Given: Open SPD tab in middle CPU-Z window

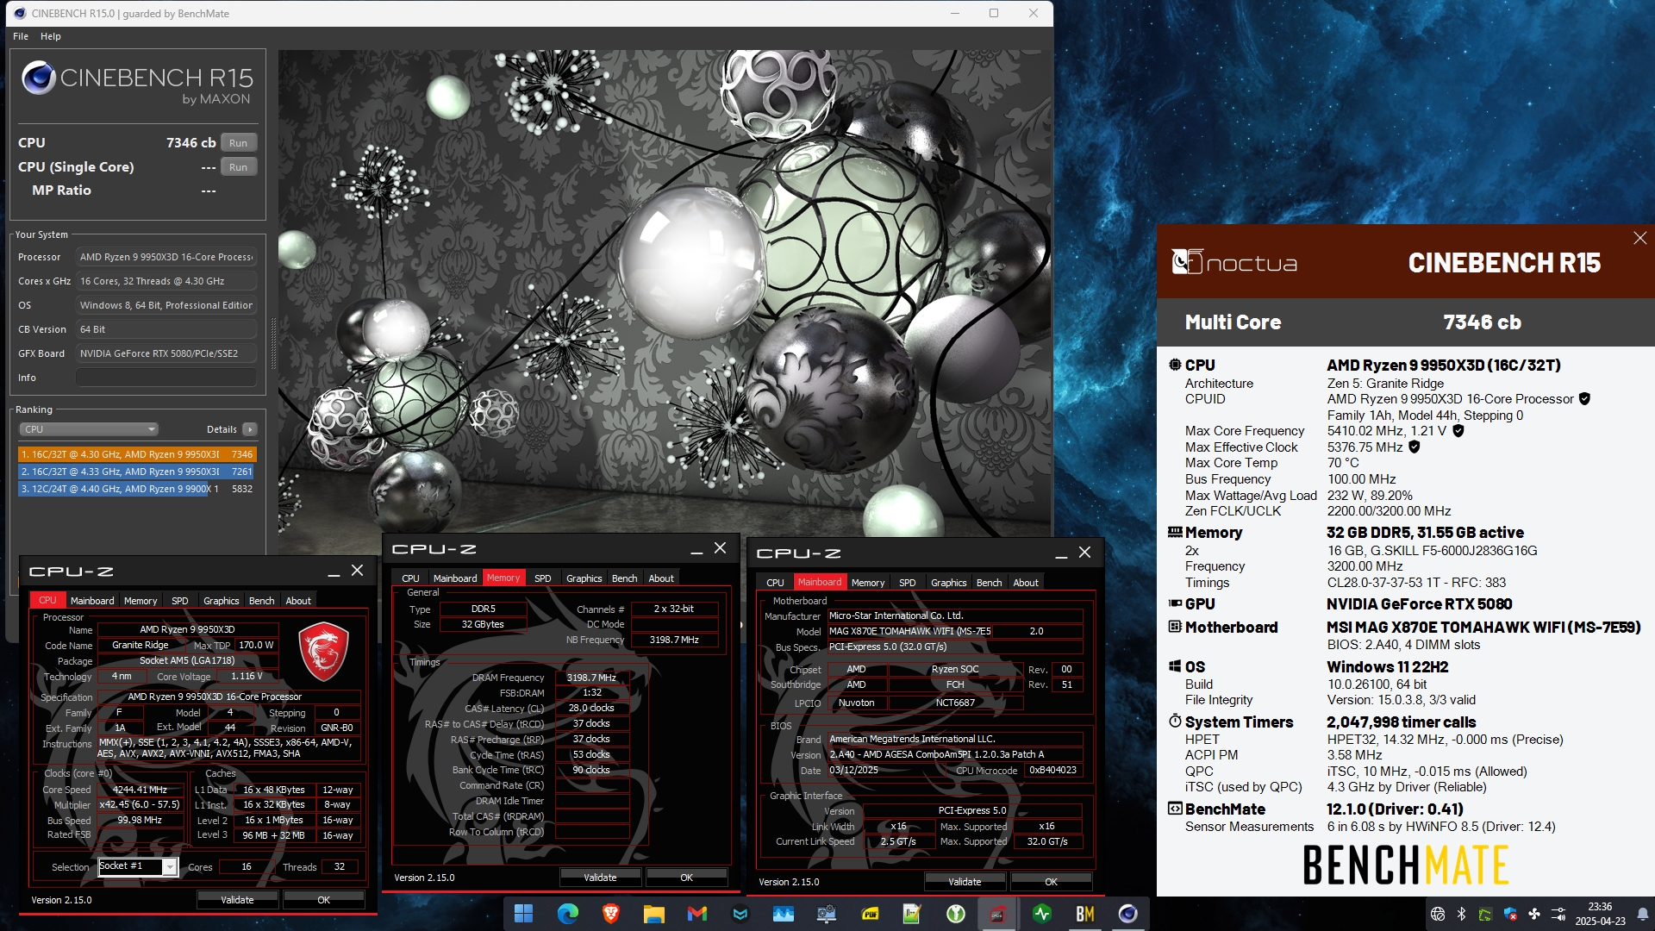Looking at the screenshot, I should click(542, 578).
